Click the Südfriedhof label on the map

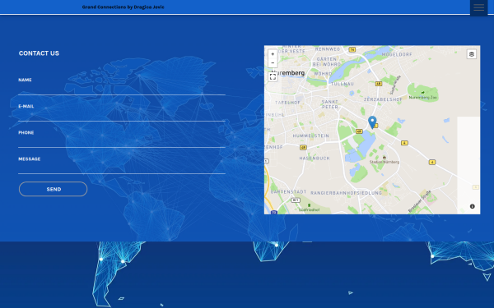[x=309, y=210]
